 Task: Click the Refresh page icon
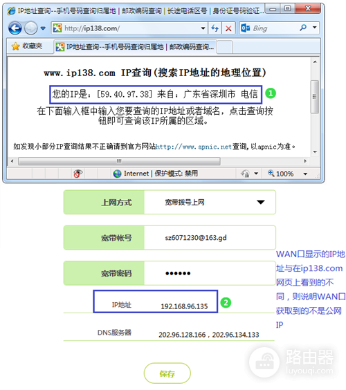(215, 28)
